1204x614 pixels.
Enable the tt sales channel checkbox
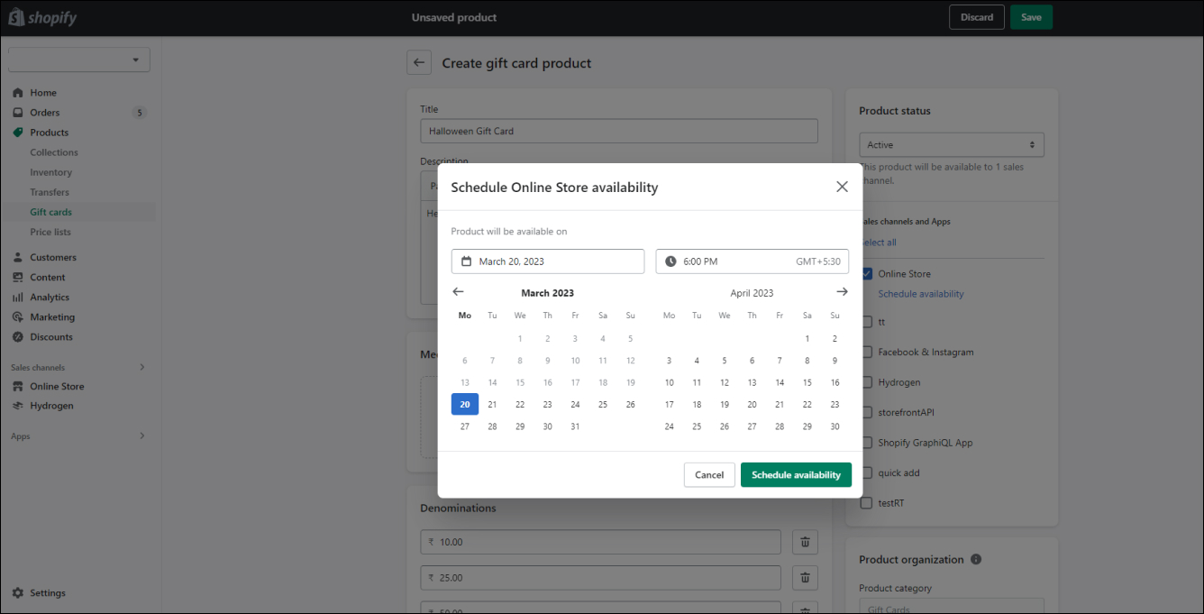pyautogui.click(x=867, y=322)
